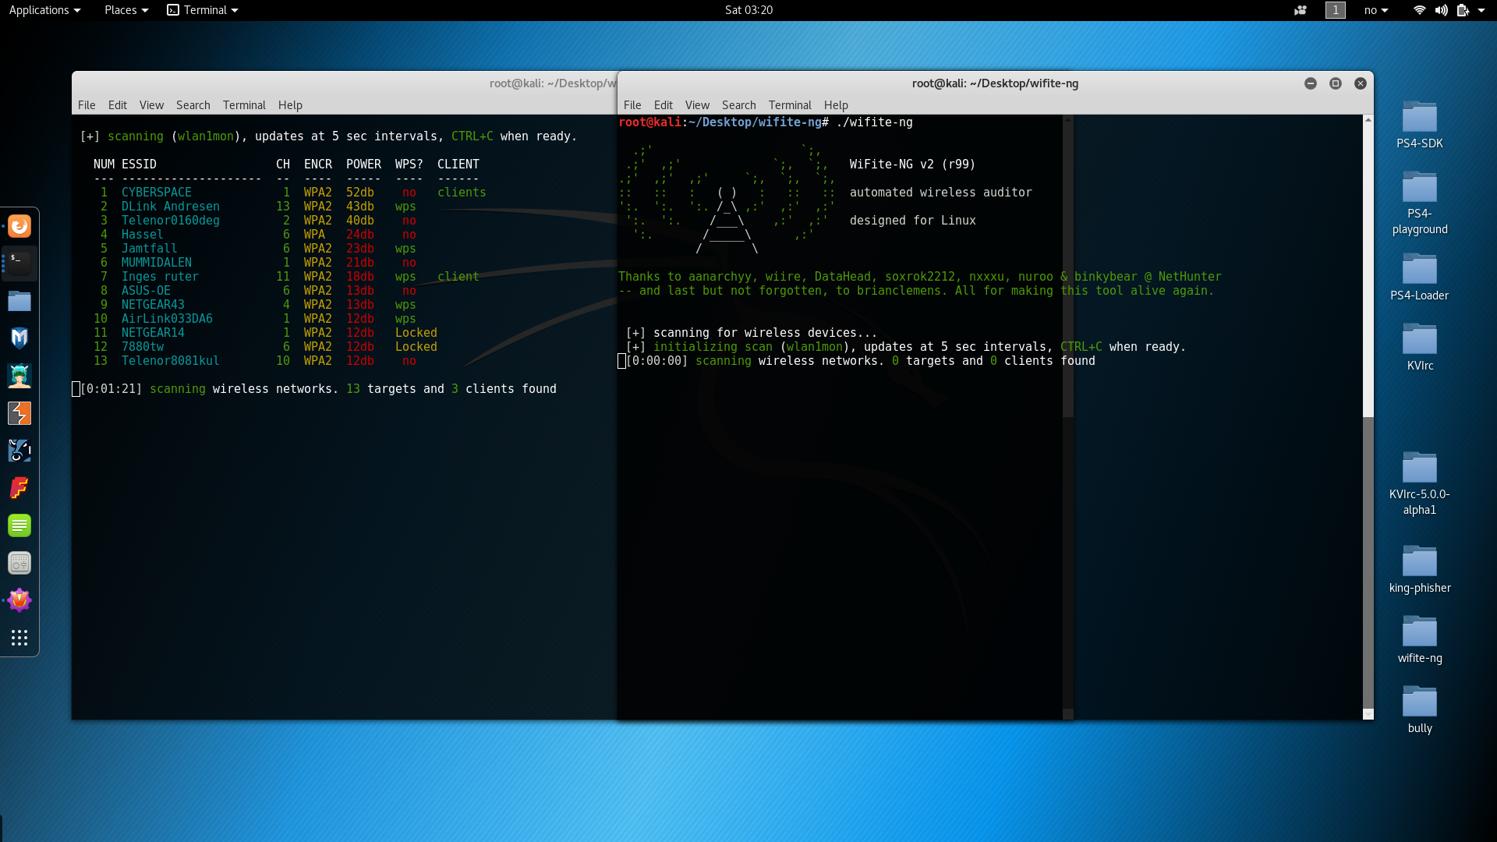Show all applications grid
The height and width of the screenshot is (842, 1497).
[x=19, y=638]
